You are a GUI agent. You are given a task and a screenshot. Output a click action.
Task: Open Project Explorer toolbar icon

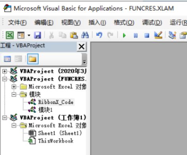pyautogui.click(x=172, y=35)
